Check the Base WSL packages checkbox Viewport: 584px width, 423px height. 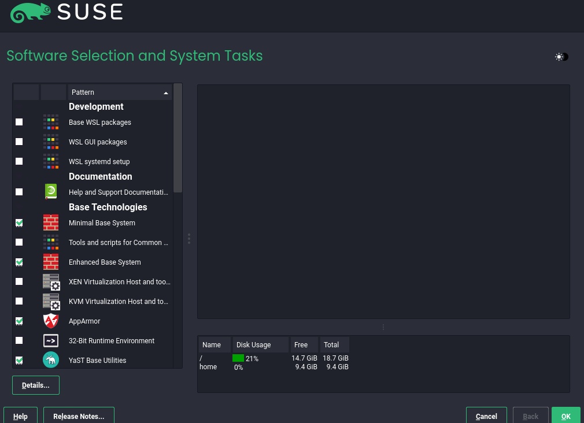(19, 122)
